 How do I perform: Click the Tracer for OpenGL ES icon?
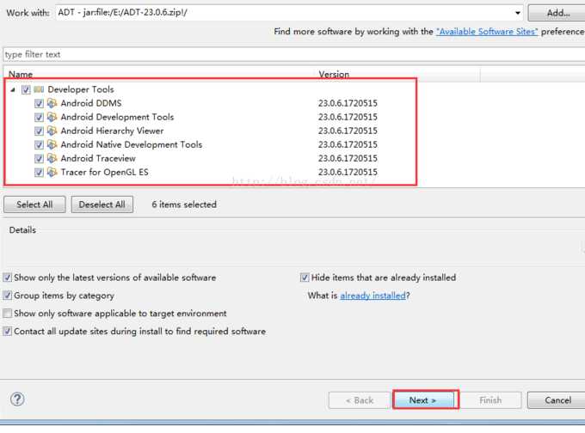(52, 172)
